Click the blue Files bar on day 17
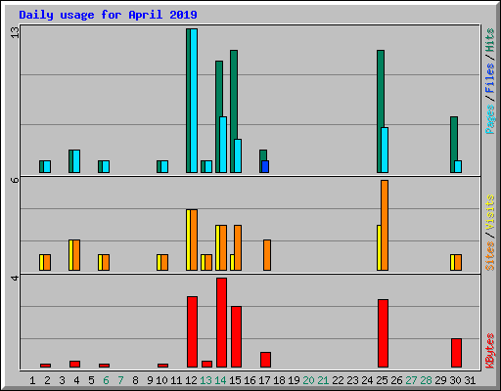 pyautogui.click(x=265, y=166)
